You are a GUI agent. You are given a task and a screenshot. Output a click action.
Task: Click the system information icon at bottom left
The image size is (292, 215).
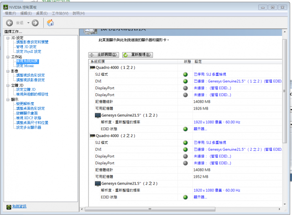[9, 207]
